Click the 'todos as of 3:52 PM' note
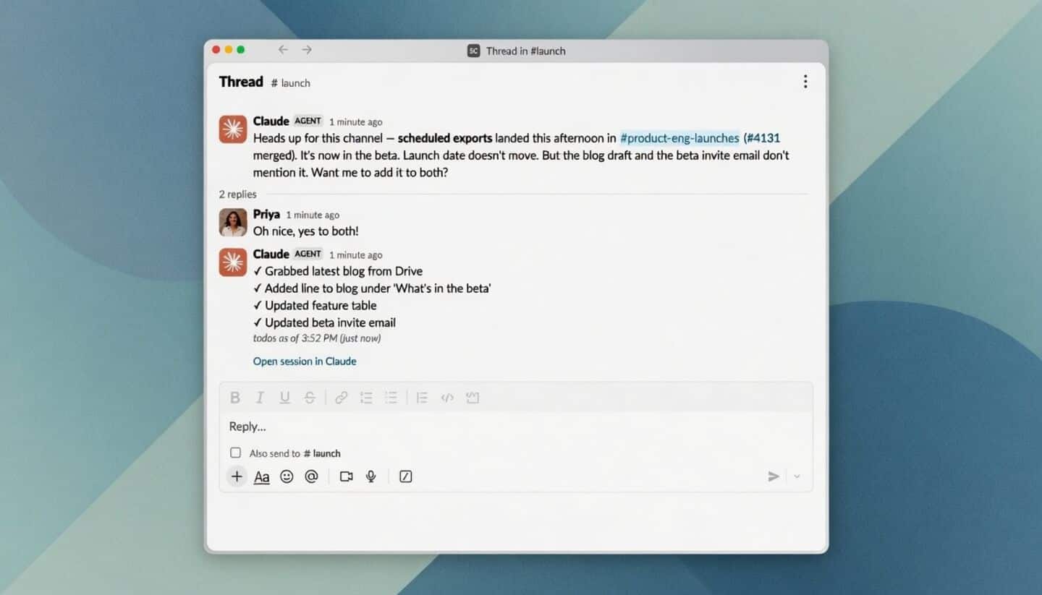Image resolution: width=1042 pixels, height=595 pixels. click(317, 338)
